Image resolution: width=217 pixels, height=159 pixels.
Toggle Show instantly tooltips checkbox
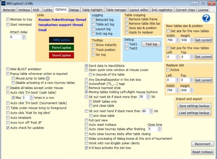tap(94, 45)
